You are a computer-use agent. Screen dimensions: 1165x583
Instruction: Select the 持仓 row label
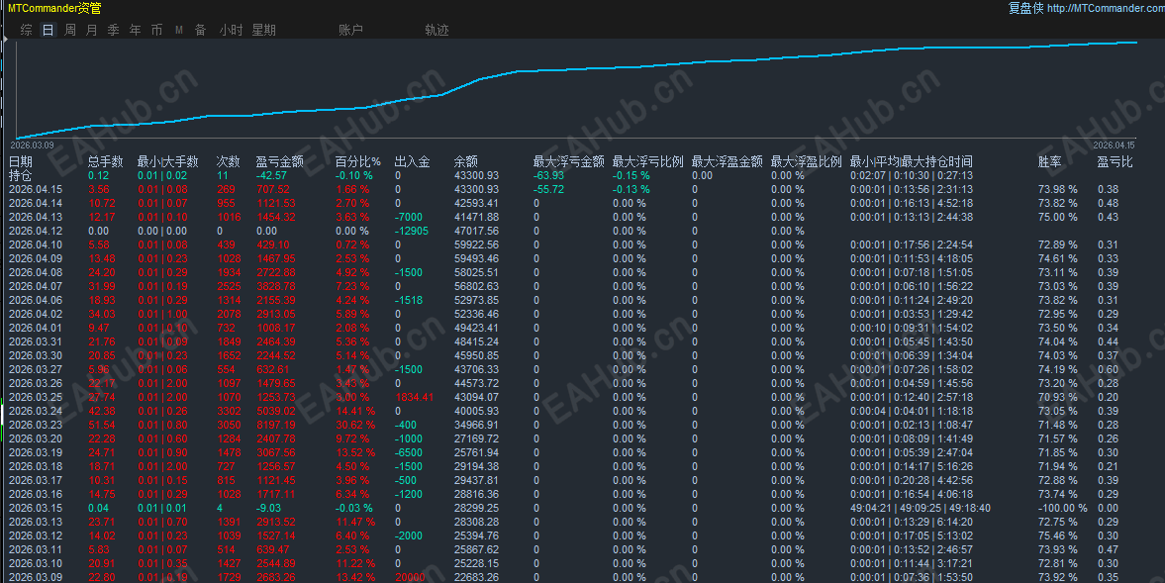21,175
